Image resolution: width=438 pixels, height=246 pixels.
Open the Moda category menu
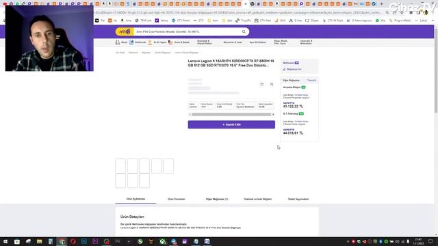pos(122,42)
